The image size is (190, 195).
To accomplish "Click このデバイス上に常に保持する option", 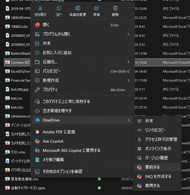I will click(x=66, y=102).
